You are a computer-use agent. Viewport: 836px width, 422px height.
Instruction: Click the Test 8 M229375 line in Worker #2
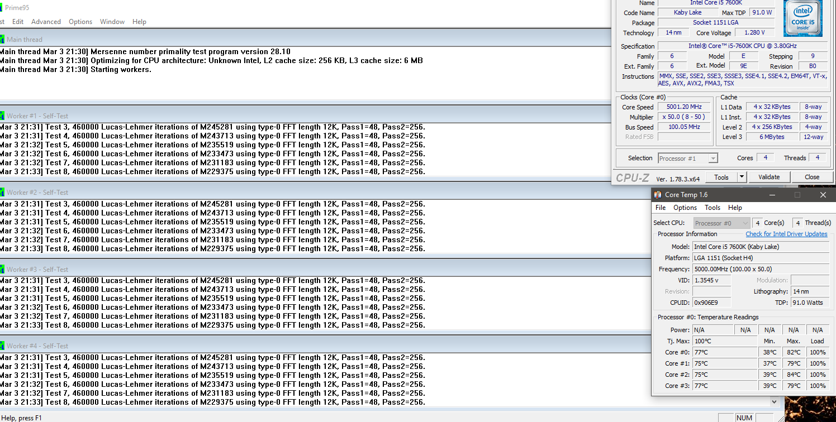(x=212, y=248)
